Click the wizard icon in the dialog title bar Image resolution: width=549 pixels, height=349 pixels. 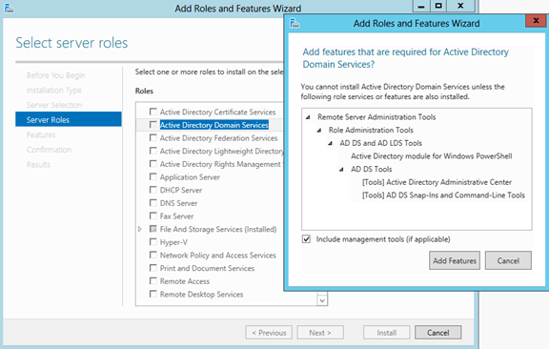tap(295, 23)
